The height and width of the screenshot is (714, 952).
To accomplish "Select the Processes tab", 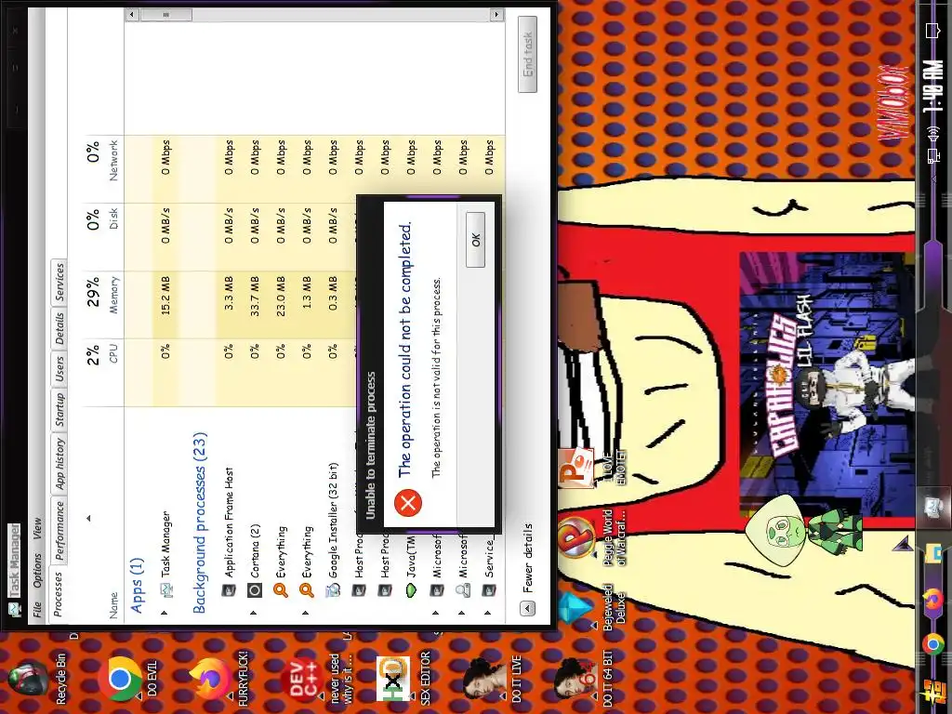I will [59, 593].
